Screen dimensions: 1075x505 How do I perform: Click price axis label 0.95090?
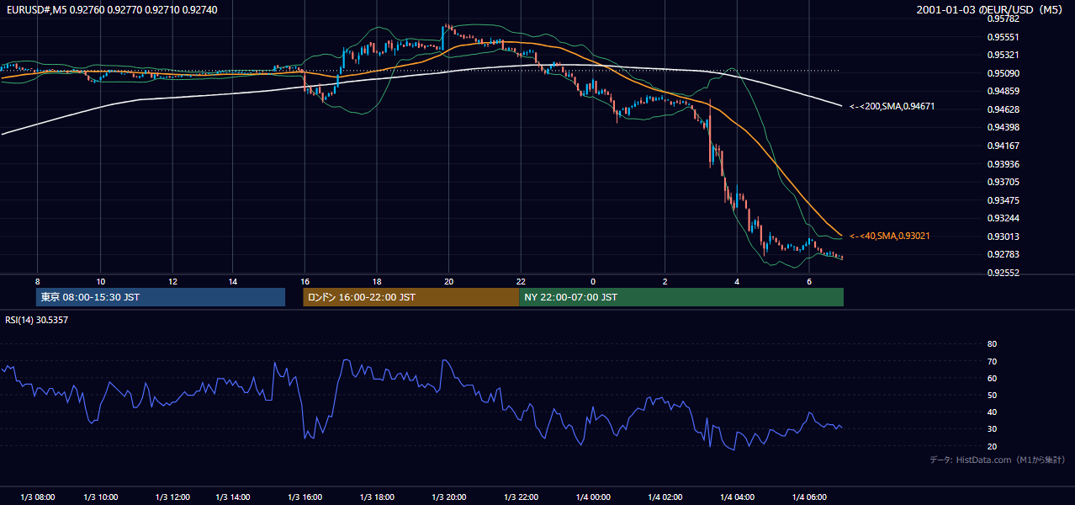point(1003,73)
